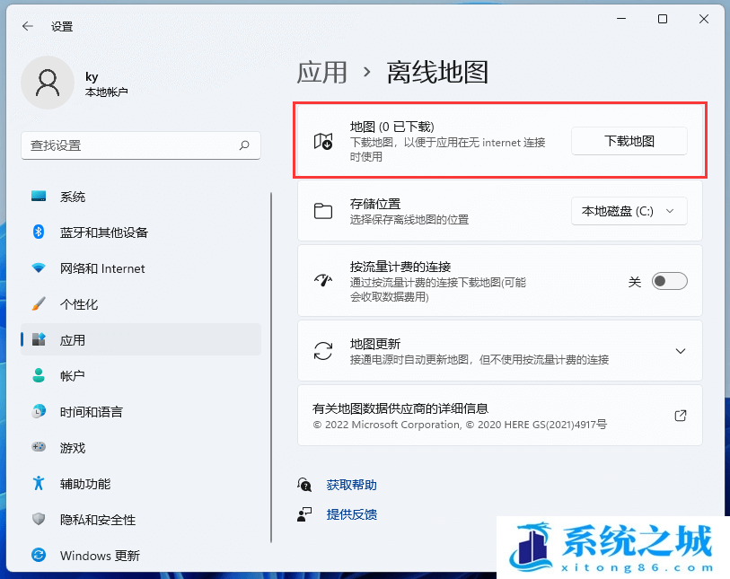Screen dimensions: 730x579
Task: Open the 本地磁盘 (C:) storage location dropdown
Action: pyautogui.click(x=629, y=211)
